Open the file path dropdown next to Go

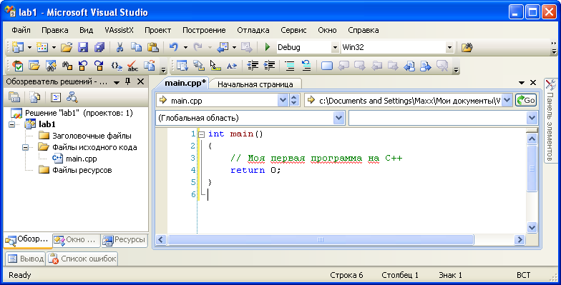coord(507,100)
